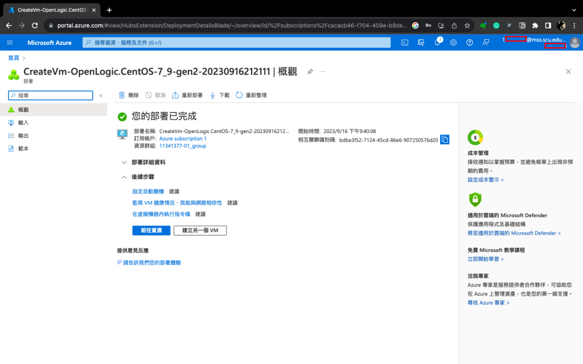Open a new browser tab with the plus
Screen dimensions: 583x364
coord(109,10)
